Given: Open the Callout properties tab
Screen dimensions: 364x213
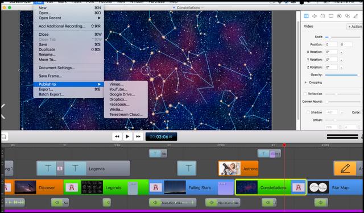Looking at the screenshot, I should tap(339, 16).
